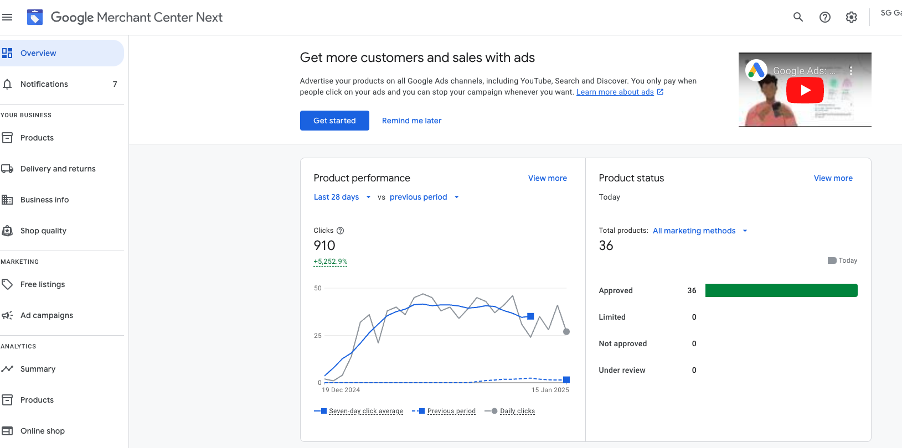Expand the Last 28 days dropdown

tap(342, 197)
